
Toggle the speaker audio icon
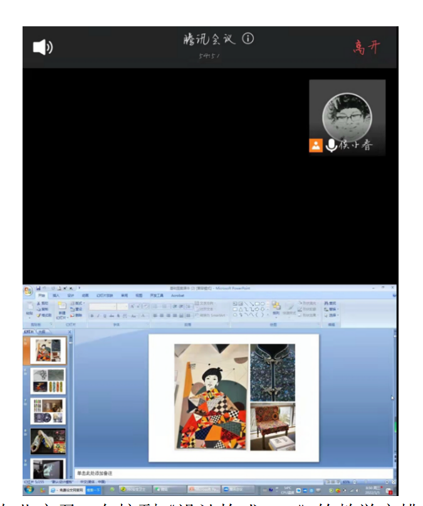pyautogui.click(x=42, y=47)
